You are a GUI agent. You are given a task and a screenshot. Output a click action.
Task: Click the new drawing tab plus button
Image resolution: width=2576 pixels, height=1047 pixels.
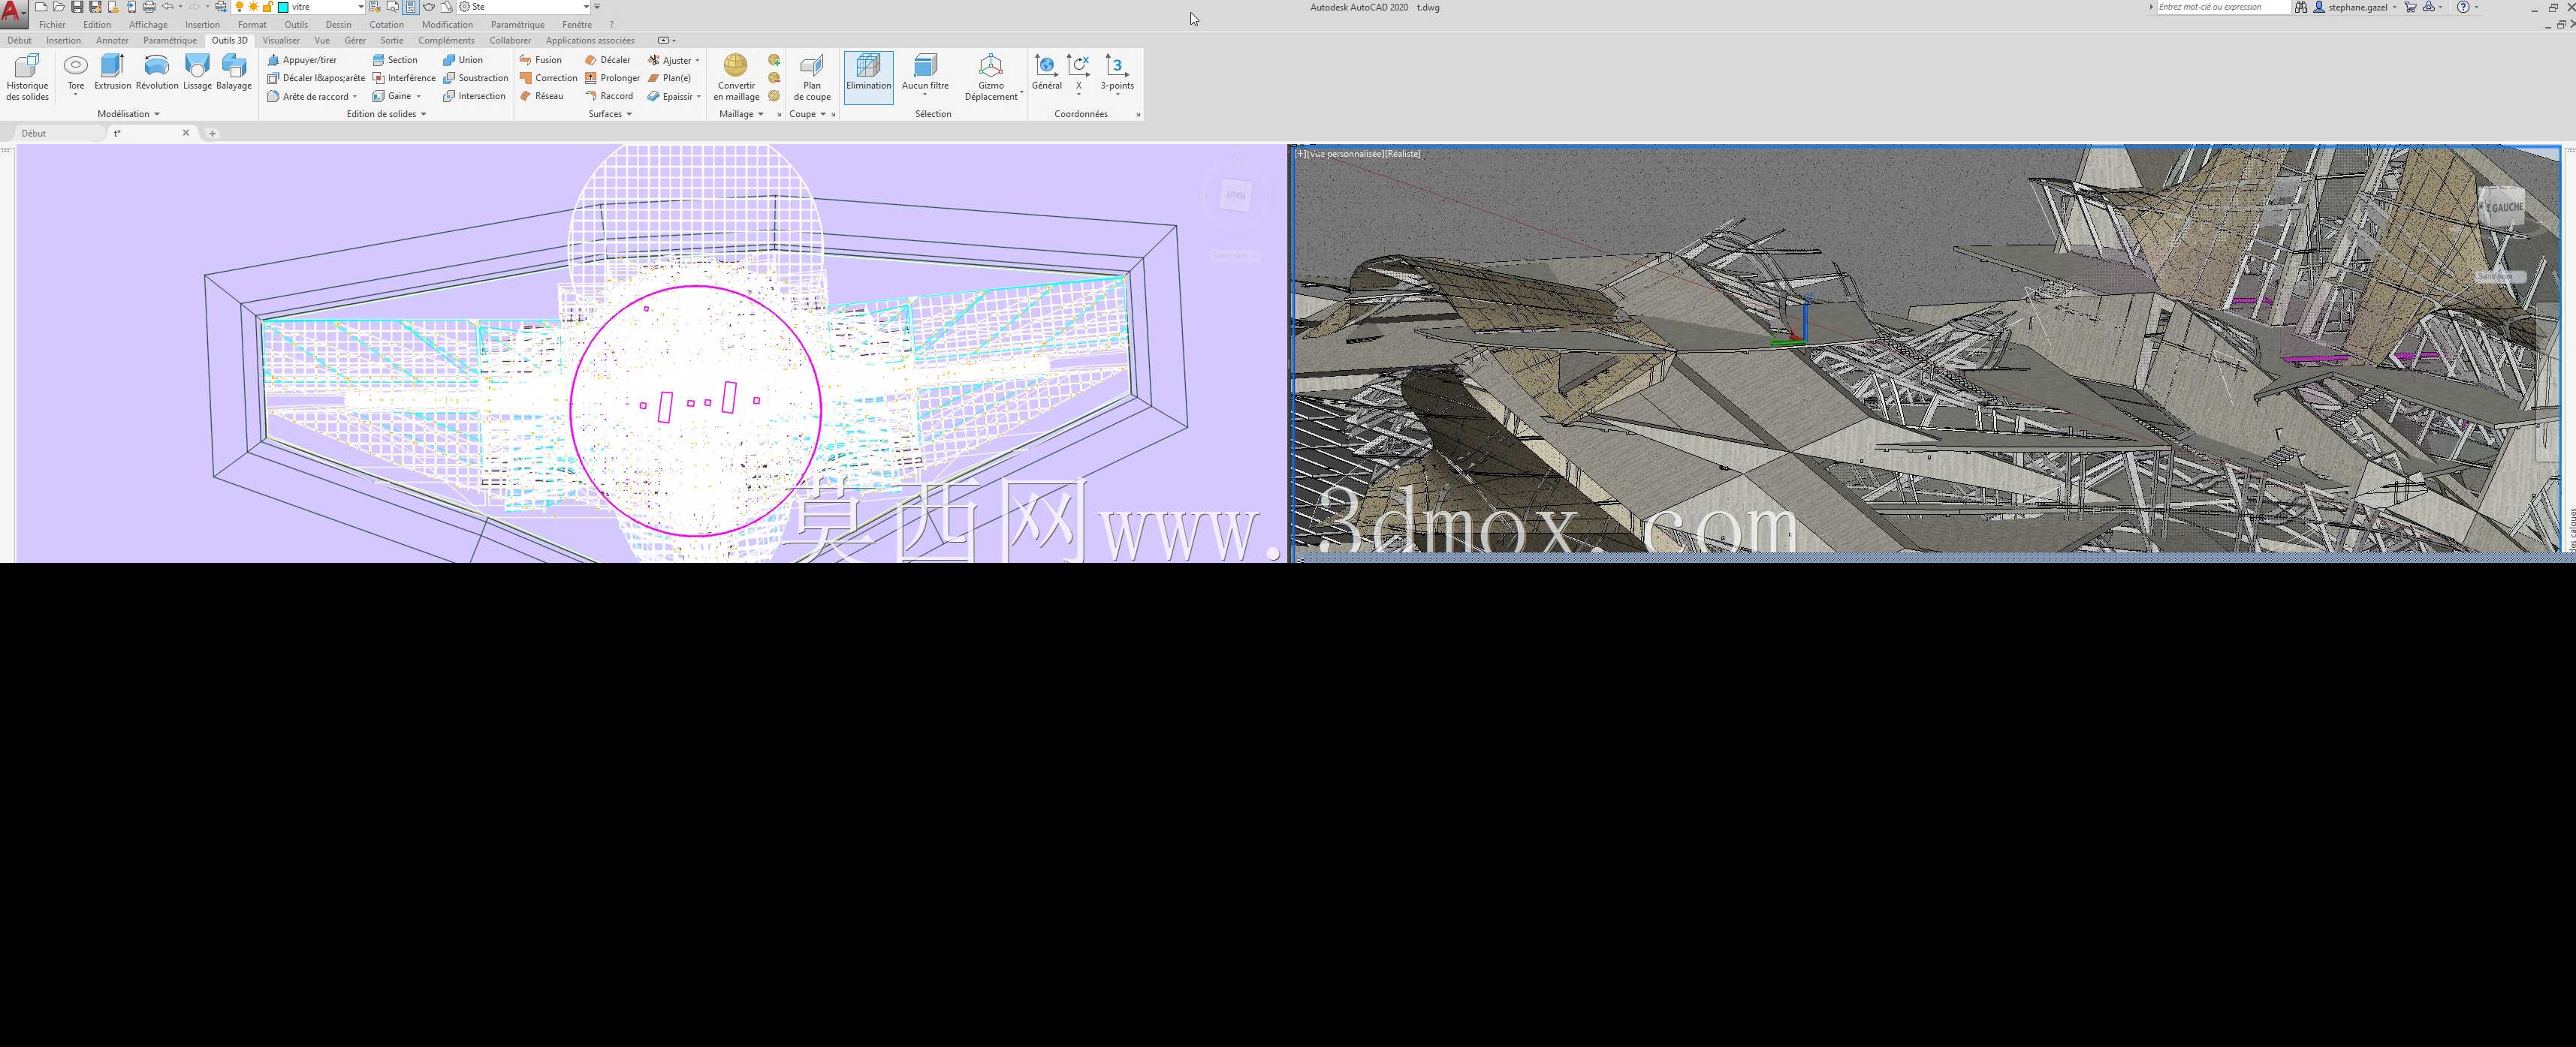[212, 133]
